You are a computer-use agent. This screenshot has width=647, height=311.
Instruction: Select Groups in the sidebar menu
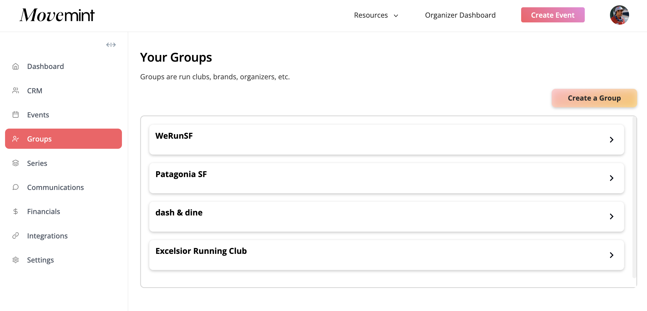tap(63, 139)
